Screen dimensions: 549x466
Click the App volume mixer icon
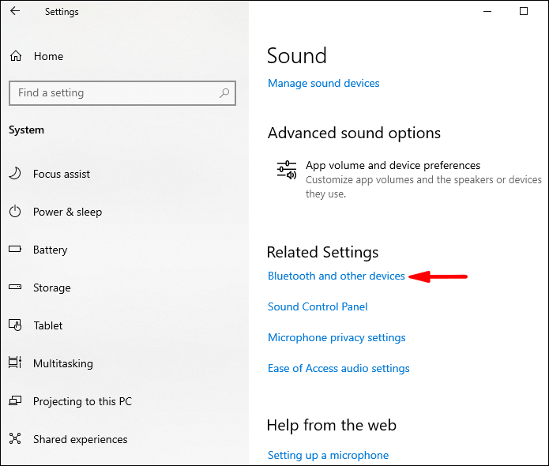(285, 169)
